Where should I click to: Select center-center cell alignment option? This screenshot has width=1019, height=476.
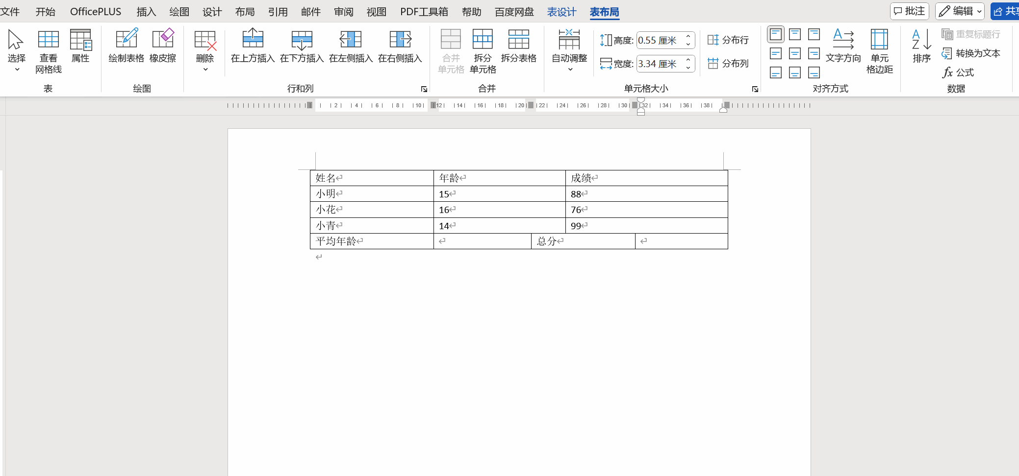[795, 53]
